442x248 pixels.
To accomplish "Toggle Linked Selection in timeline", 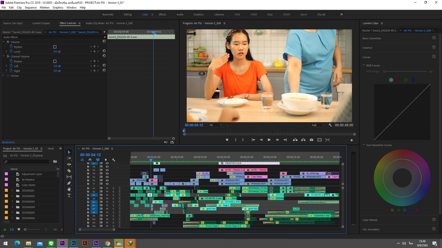I will click(98, 160).
